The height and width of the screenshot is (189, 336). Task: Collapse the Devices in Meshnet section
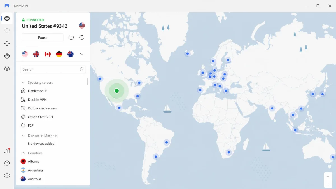(x=23, y=136)
